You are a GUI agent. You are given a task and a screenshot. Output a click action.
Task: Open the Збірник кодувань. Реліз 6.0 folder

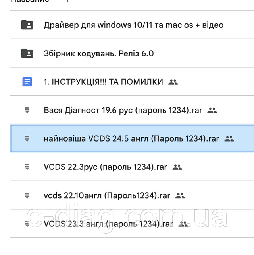pos(98,53)
